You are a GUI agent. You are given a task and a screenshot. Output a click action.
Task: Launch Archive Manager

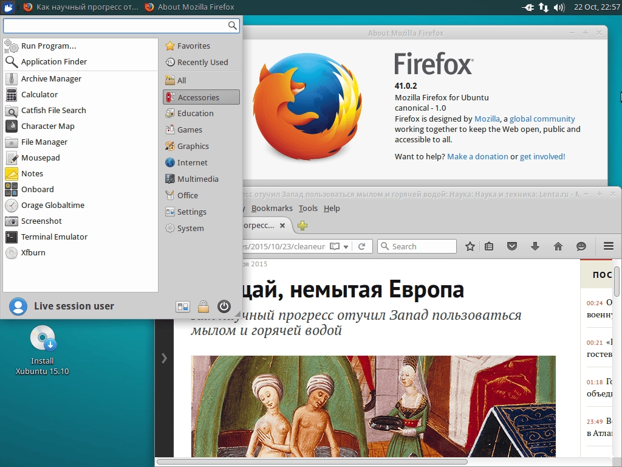81,78
